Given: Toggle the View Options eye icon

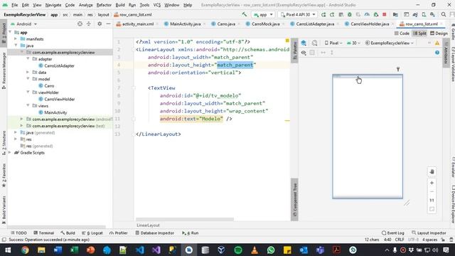Looking at the screenshot, I should [x=304, y=53].
